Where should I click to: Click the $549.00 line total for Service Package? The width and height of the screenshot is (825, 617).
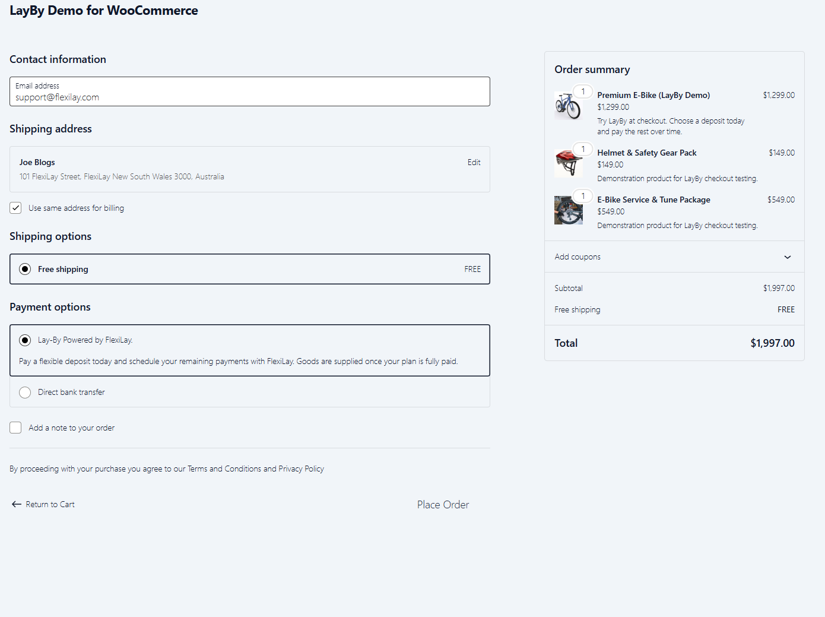[x=781, y=200]
